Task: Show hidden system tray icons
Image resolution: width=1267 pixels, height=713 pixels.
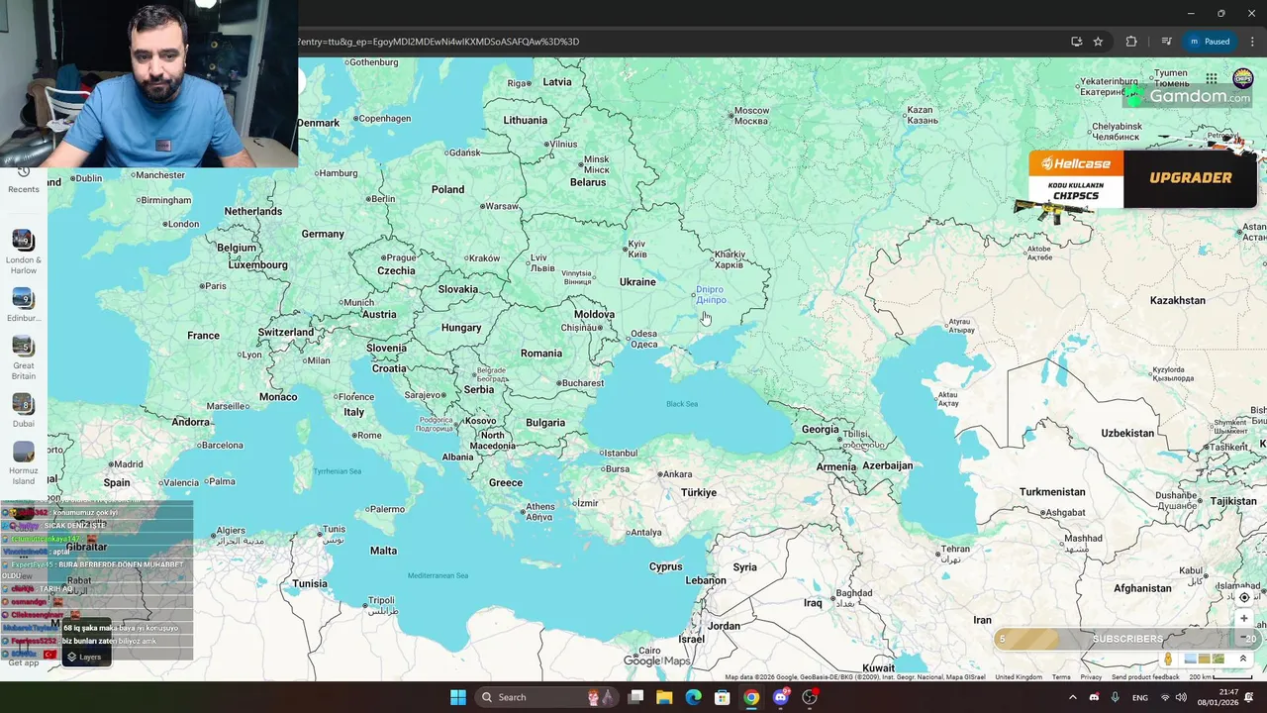Action: tap(1072, 697)
